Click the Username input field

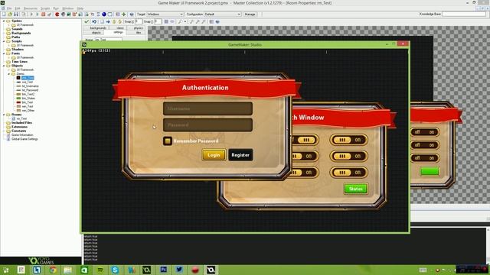pyautogui.click(x=207, y=108)
